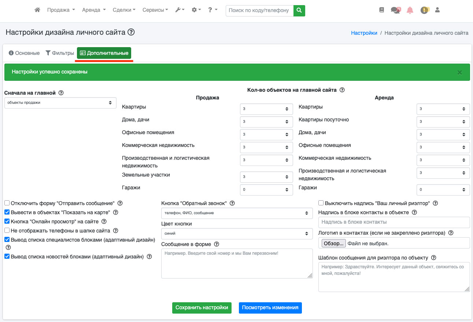Open sale "Земельные участки" count dropdown
The image size is (473, 322).
point(266,177)
